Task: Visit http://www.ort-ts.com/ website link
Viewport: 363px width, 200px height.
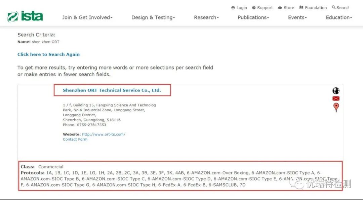Action: 104,134
